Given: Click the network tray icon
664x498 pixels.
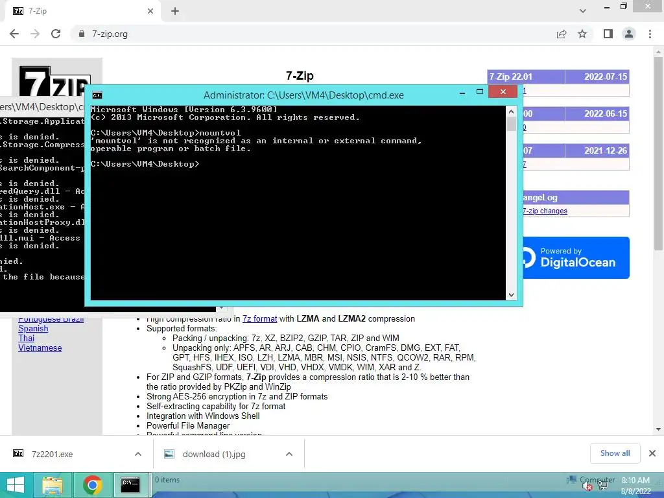Looking at the screenshot, I should click(x=602, y=486).
